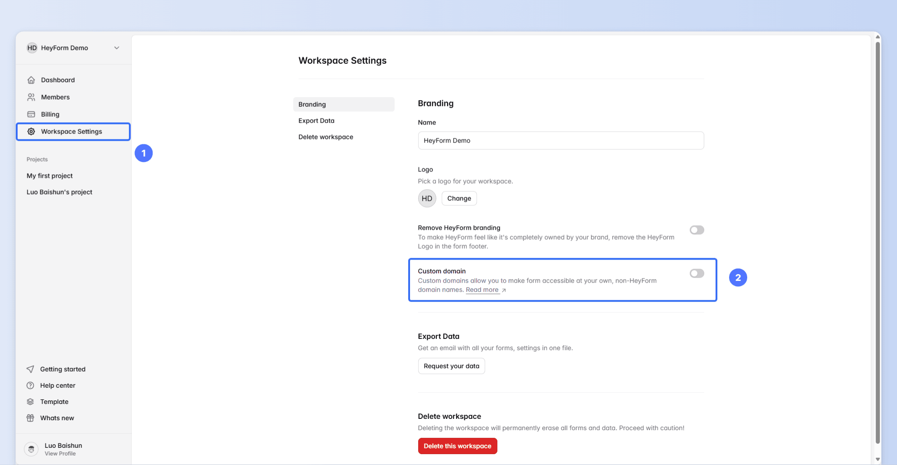897x465 pixels.
Task: Click the red Delete this workspace button
Action: pos(458,446)
